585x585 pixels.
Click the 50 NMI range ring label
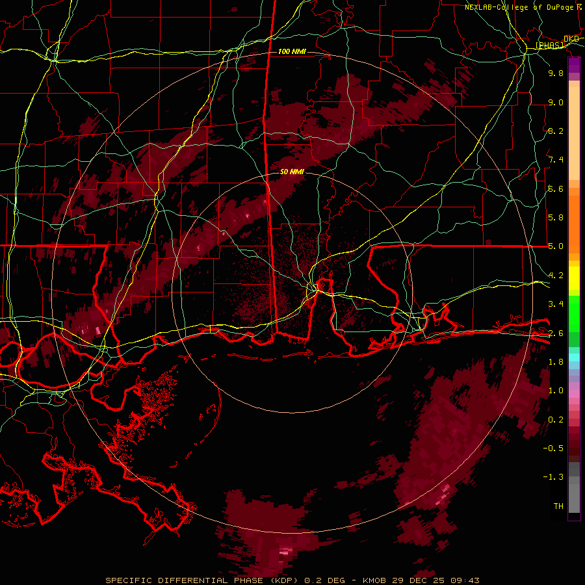coord(292,172)
